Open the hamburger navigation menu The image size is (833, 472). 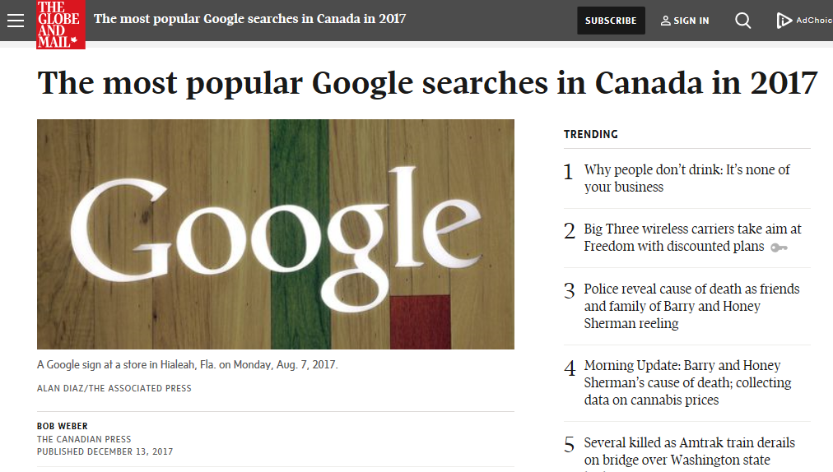click(16, 21)
